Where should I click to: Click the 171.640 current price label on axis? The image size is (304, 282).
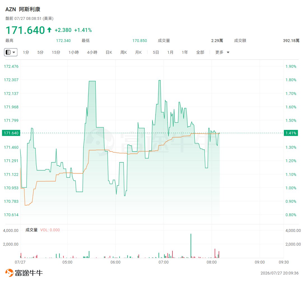click(11, 133)
